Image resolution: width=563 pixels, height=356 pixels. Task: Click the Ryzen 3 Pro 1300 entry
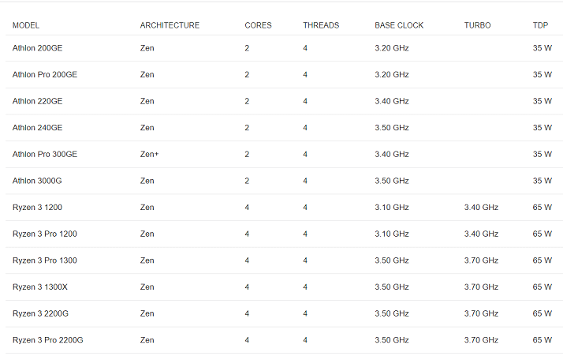coord(44,260)
